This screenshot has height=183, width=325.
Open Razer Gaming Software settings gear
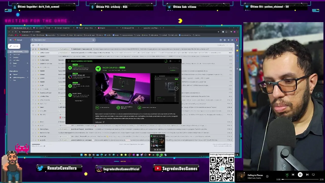click(170, 61)
